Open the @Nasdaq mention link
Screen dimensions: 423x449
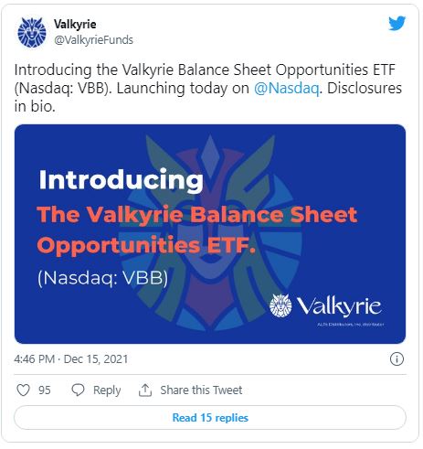287,88
